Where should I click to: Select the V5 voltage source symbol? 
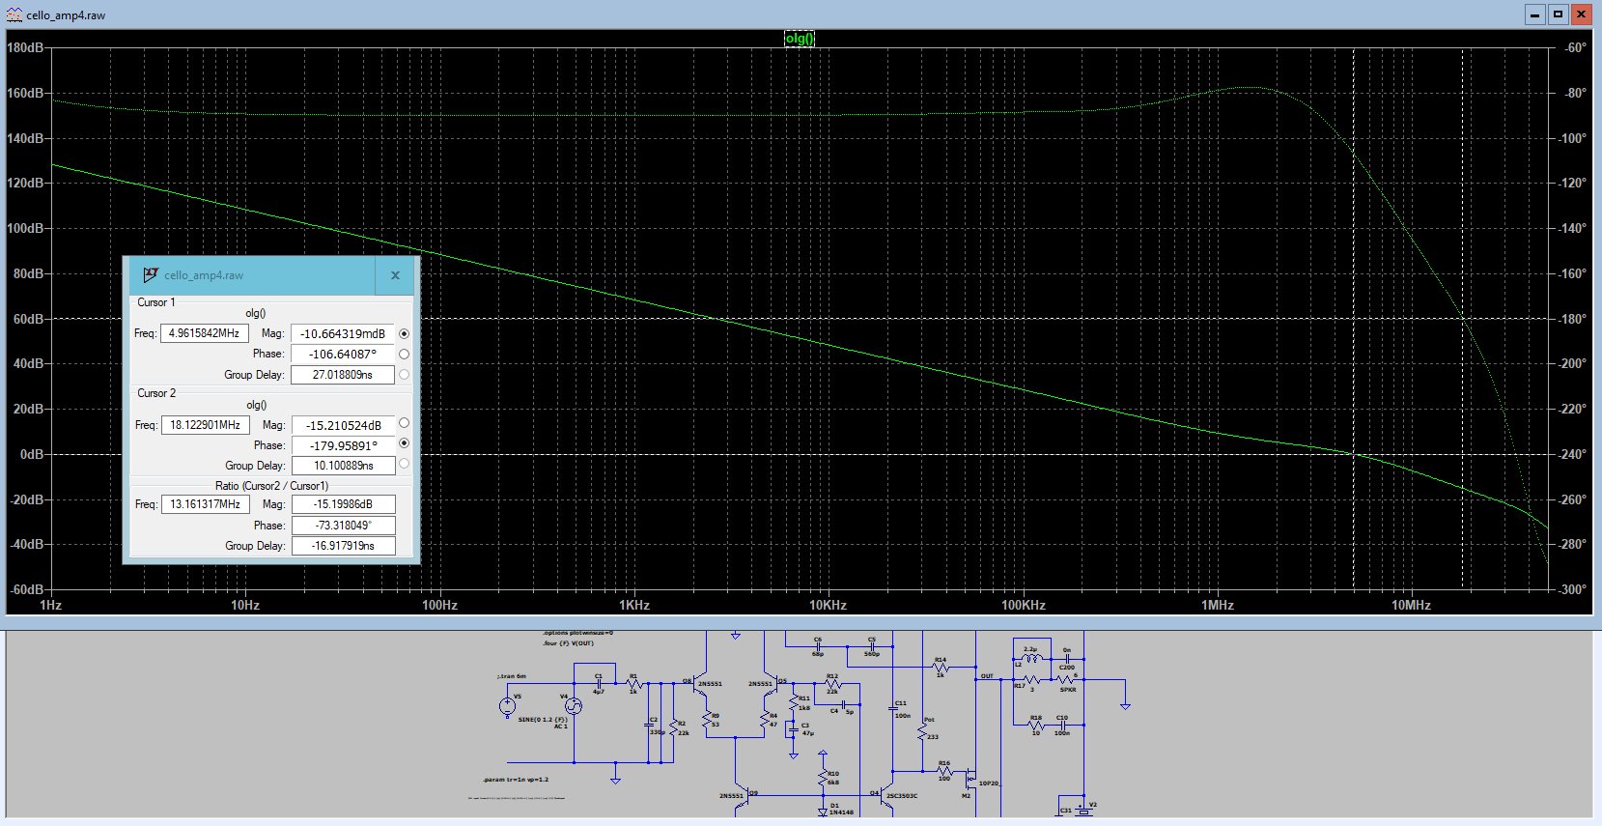coord(507,706)
